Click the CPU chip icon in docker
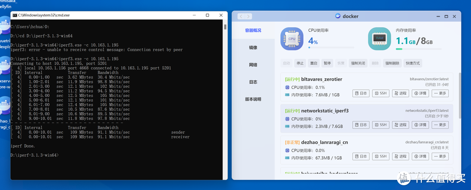This screenshot has width=471, height=190. point(292,39)
